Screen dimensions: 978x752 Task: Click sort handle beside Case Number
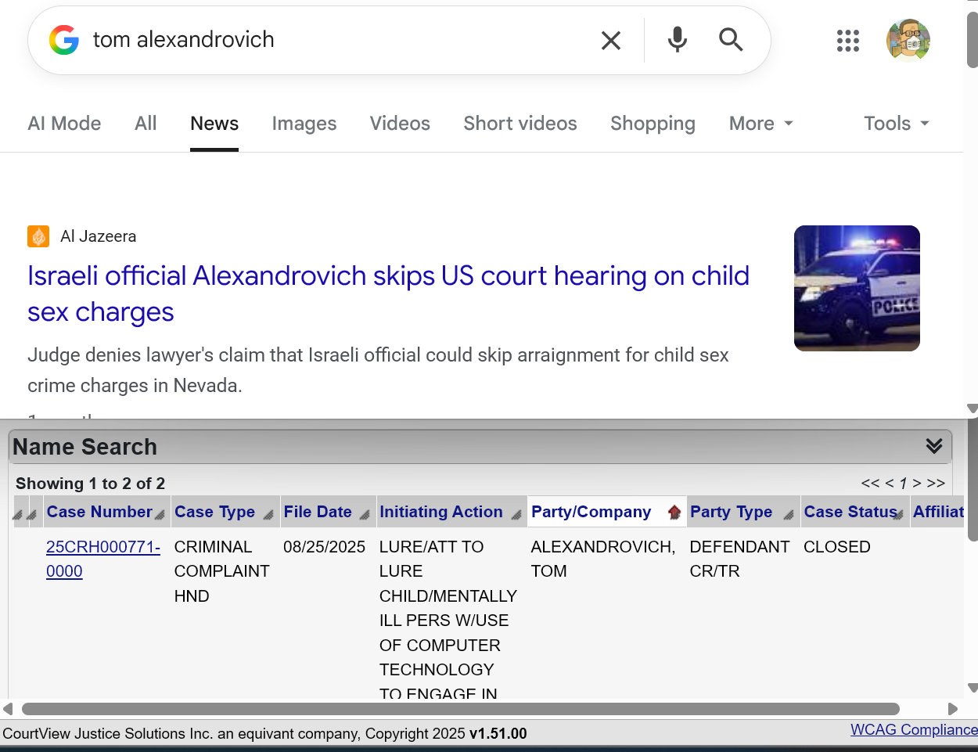point(160,514)
